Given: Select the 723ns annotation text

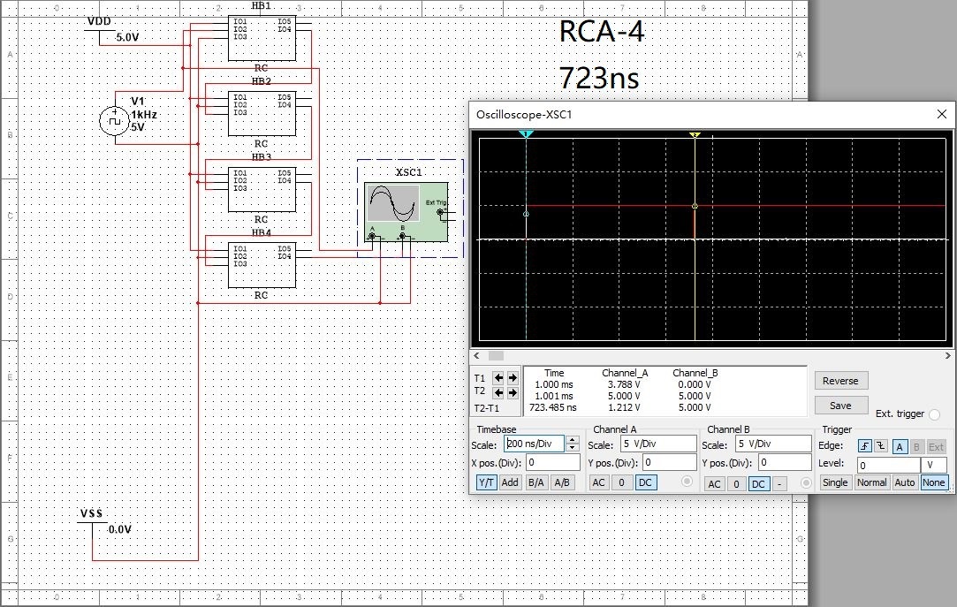Looking at the screenshot, I should coord(599,78).
